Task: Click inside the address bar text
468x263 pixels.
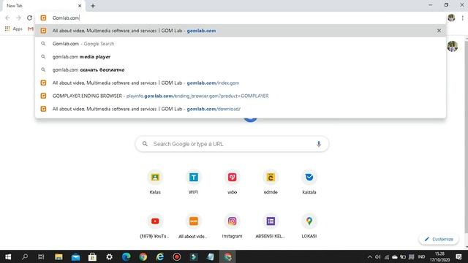Action: (66, 18)
